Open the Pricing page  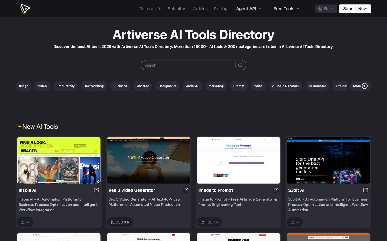pyautogui.click(x=221, y=9)
